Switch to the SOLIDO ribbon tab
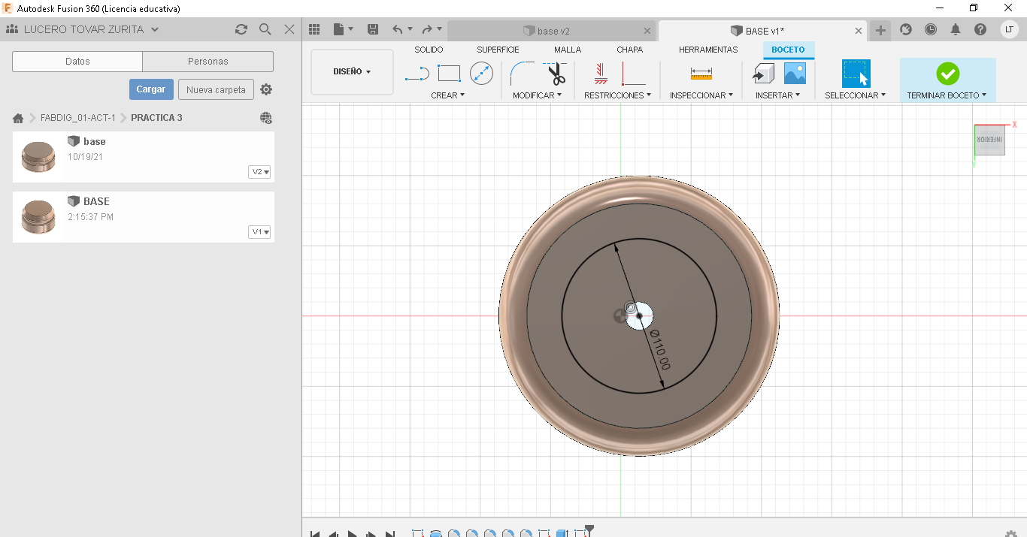The width and height of the screenshot is (1027, 537). coord(429,50)
